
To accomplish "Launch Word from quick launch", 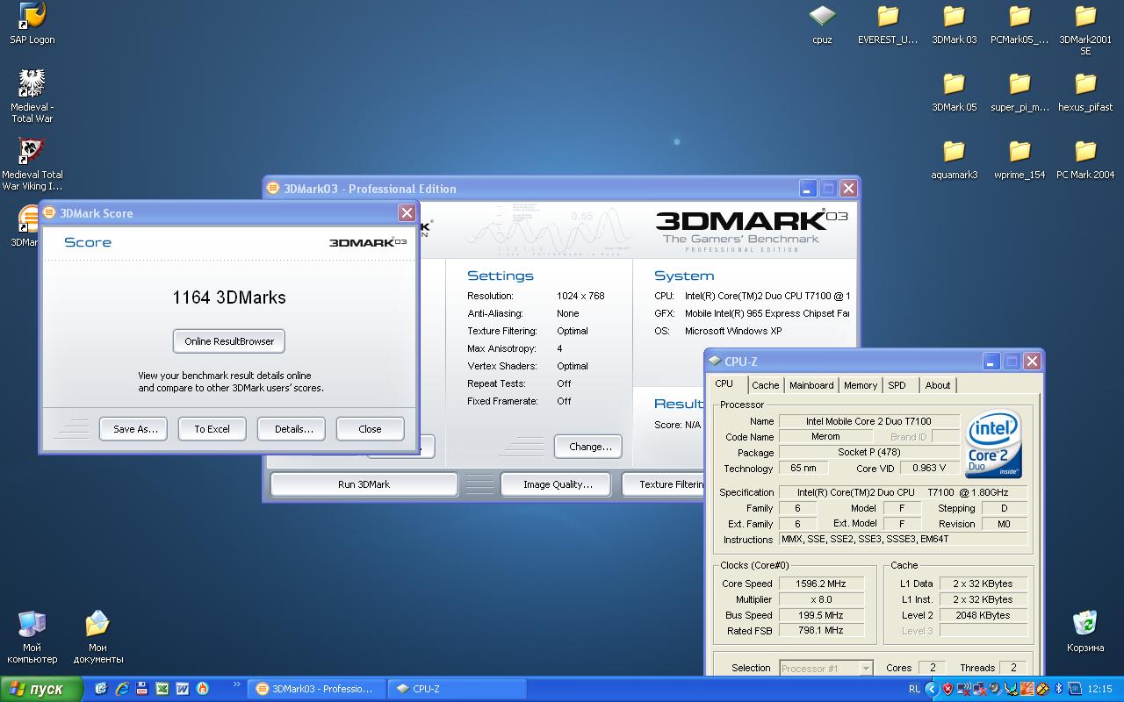I will [x=182, y=689].
